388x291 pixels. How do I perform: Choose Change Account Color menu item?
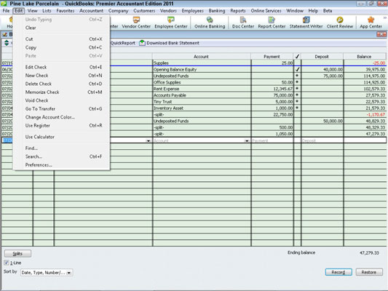[50, 117]
